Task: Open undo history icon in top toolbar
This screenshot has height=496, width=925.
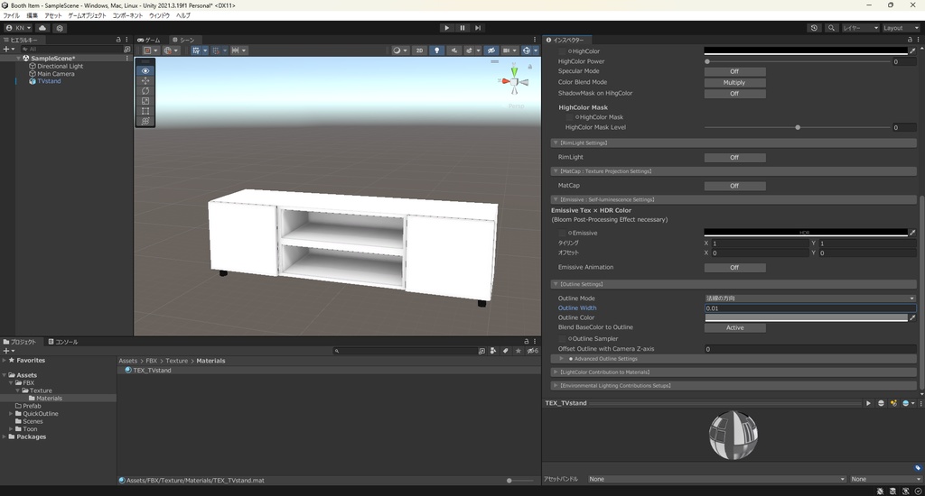Action: coord(814,28)
